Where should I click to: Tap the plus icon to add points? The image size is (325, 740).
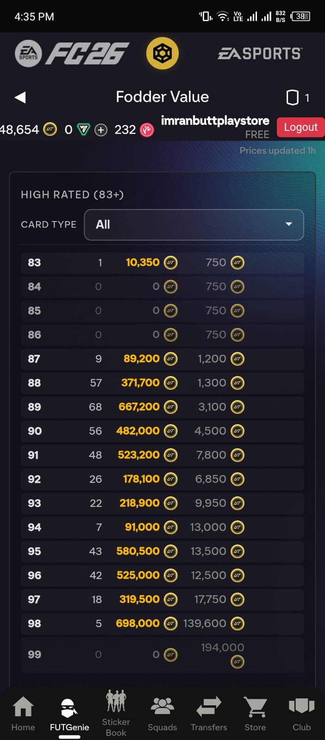tap(101, 130)
